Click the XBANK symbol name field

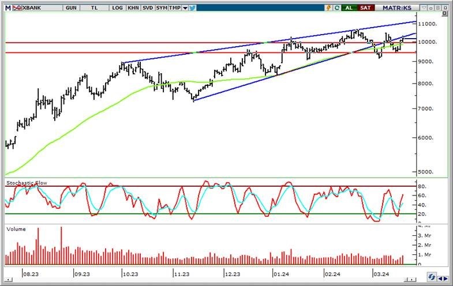pyautogui.click(x=42, y=8)
